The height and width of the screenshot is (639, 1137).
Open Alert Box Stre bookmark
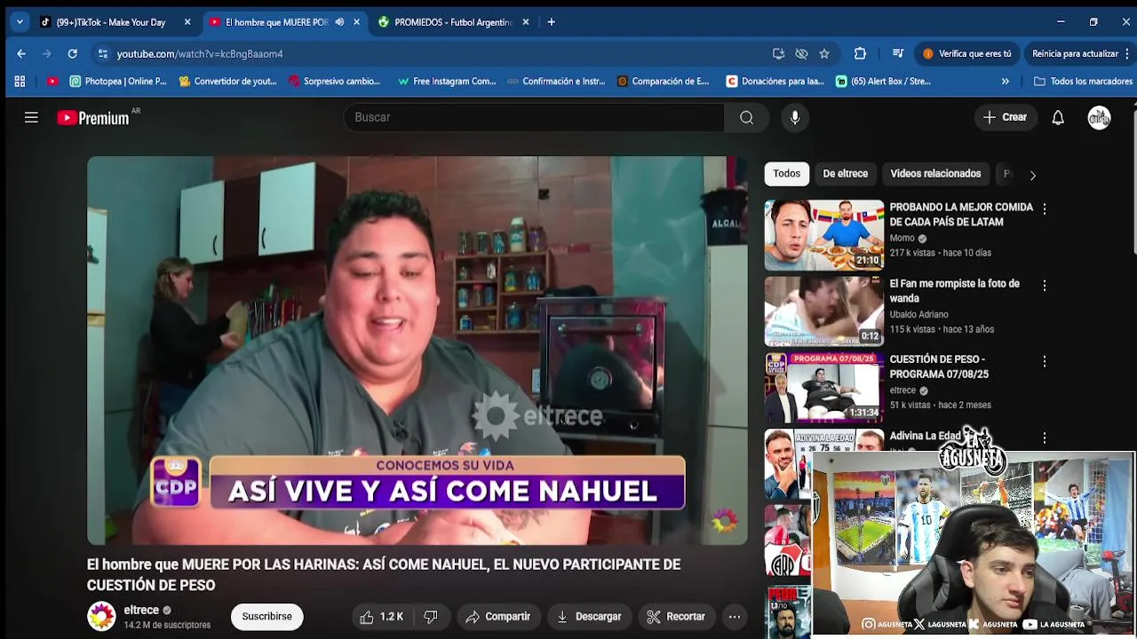click(x=883, y=81)
